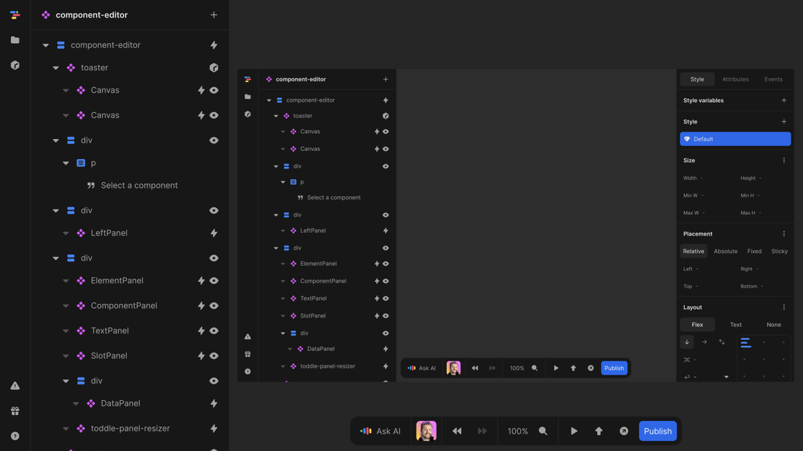
Task: Open the Events tab
Action: coord(773,80)
